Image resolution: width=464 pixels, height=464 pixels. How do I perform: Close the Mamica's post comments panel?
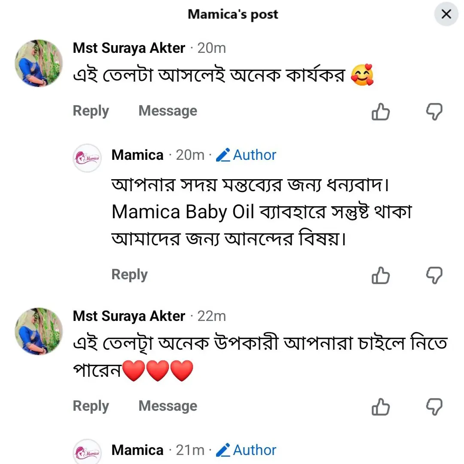click(446, 14)
